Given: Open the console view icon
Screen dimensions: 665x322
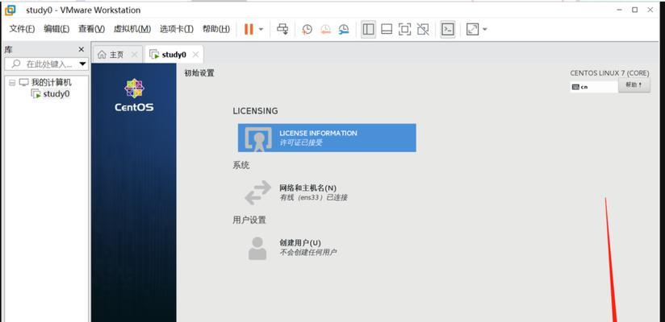Looking at the screenshot, I should pos(448,29).
